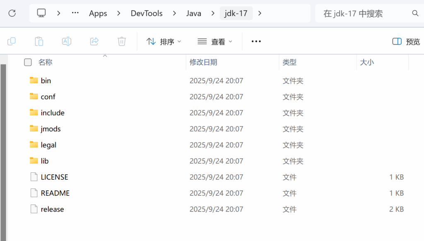Click the magnifier icon in the search box
424x241 pixels.
point(415,13)
